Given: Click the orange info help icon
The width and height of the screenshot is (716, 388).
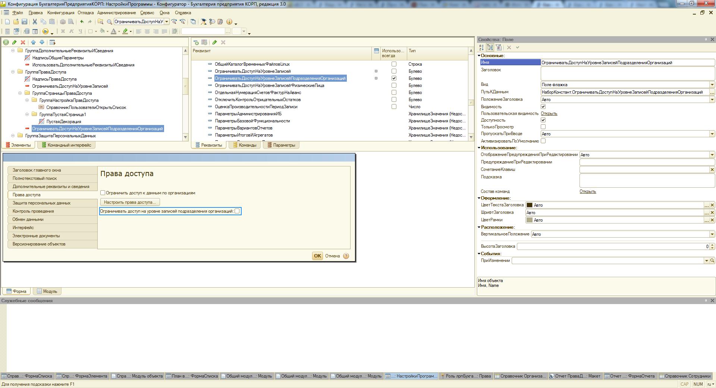Looking at the screenshot, I should click(x=229, y=22).
